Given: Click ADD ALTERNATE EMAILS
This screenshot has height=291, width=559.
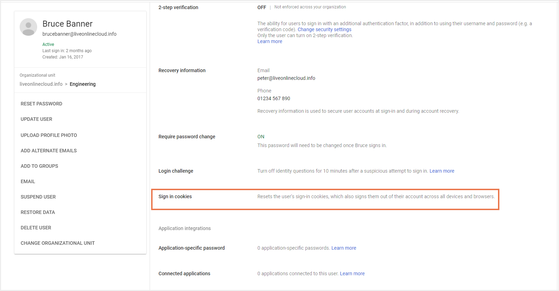Looking at the screenshot, I should 49,151.
